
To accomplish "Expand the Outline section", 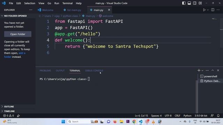I will pos(9,107).
